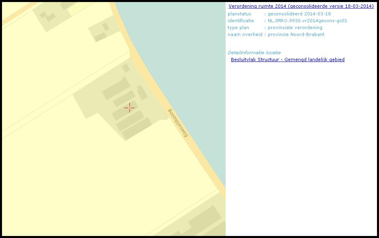This screenshot has height=238, width=379.
Task: Click the 'type plan' field label
Action: [238, 28]
